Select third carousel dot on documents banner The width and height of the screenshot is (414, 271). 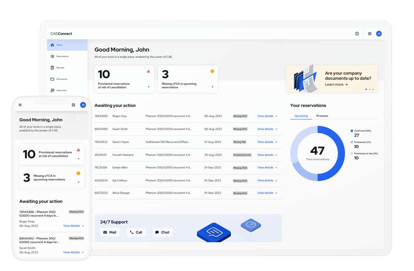click(x=373, y=89)
